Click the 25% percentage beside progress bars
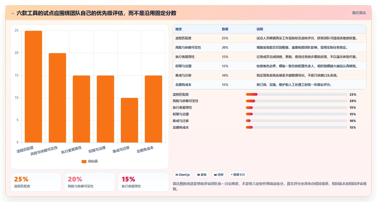The height and width of the screenshot is (202, 377). tap(353, 94)
